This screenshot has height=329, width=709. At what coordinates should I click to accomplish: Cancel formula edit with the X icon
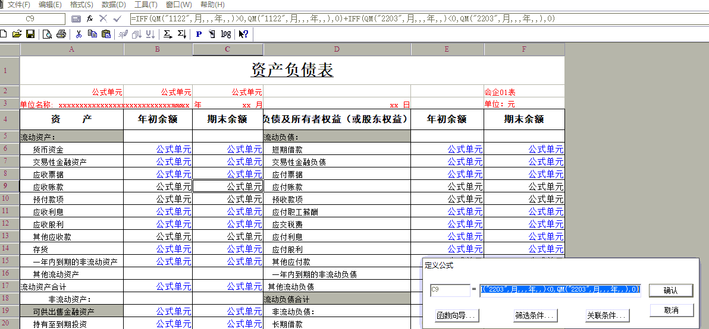[103, 18]
